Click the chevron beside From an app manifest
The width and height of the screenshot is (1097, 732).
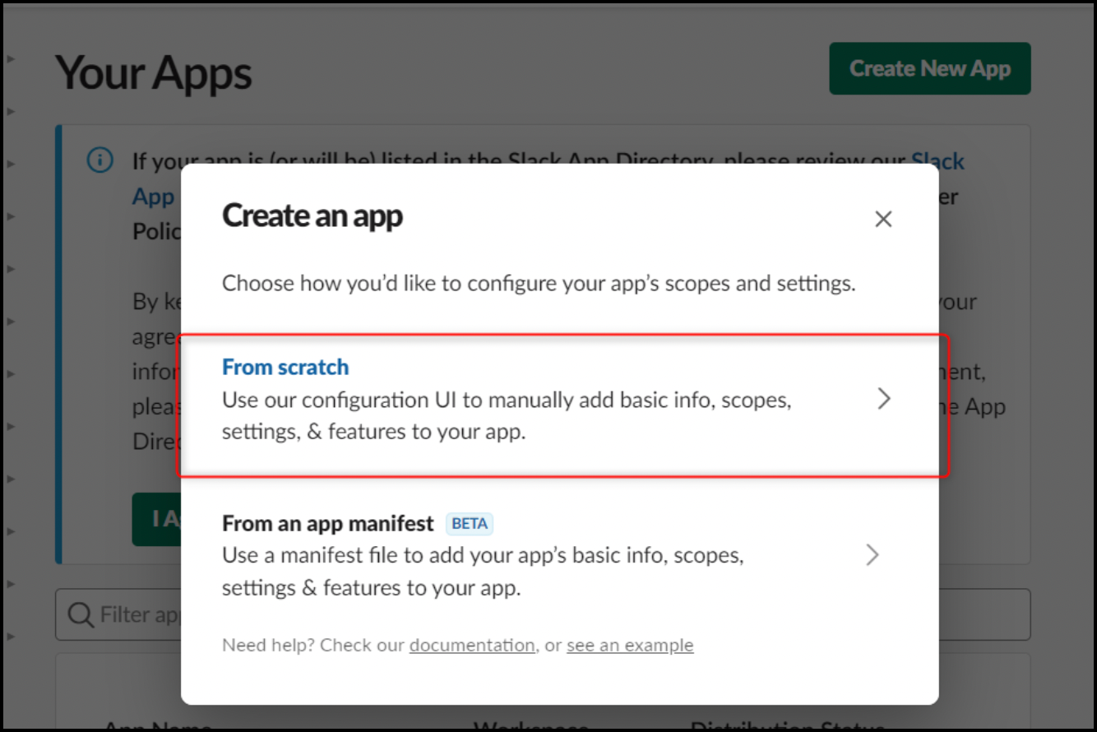873,555
